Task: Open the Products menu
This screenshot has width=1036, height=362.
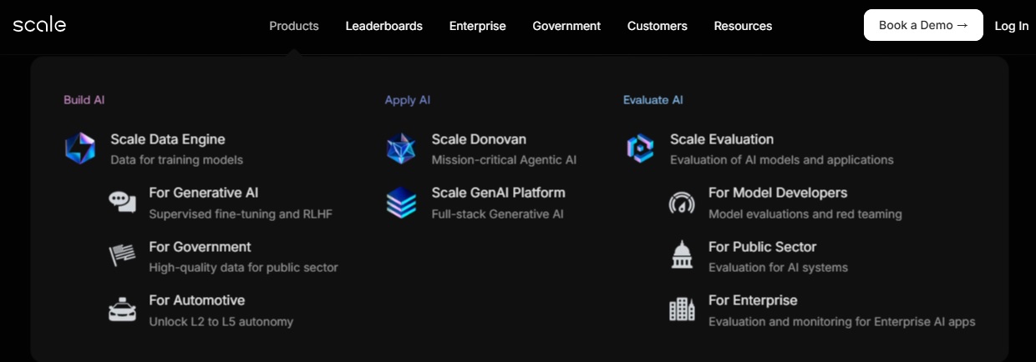Action: click(294, 26)
